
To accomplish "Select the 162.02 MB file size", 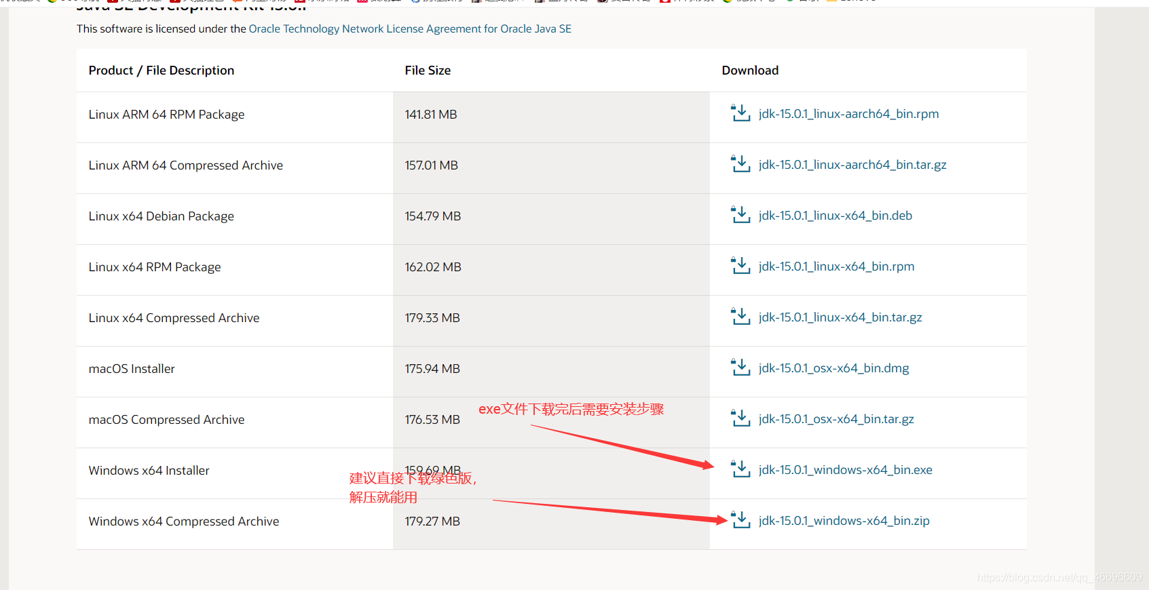I will pyautogui.click(x=433, y=267).
